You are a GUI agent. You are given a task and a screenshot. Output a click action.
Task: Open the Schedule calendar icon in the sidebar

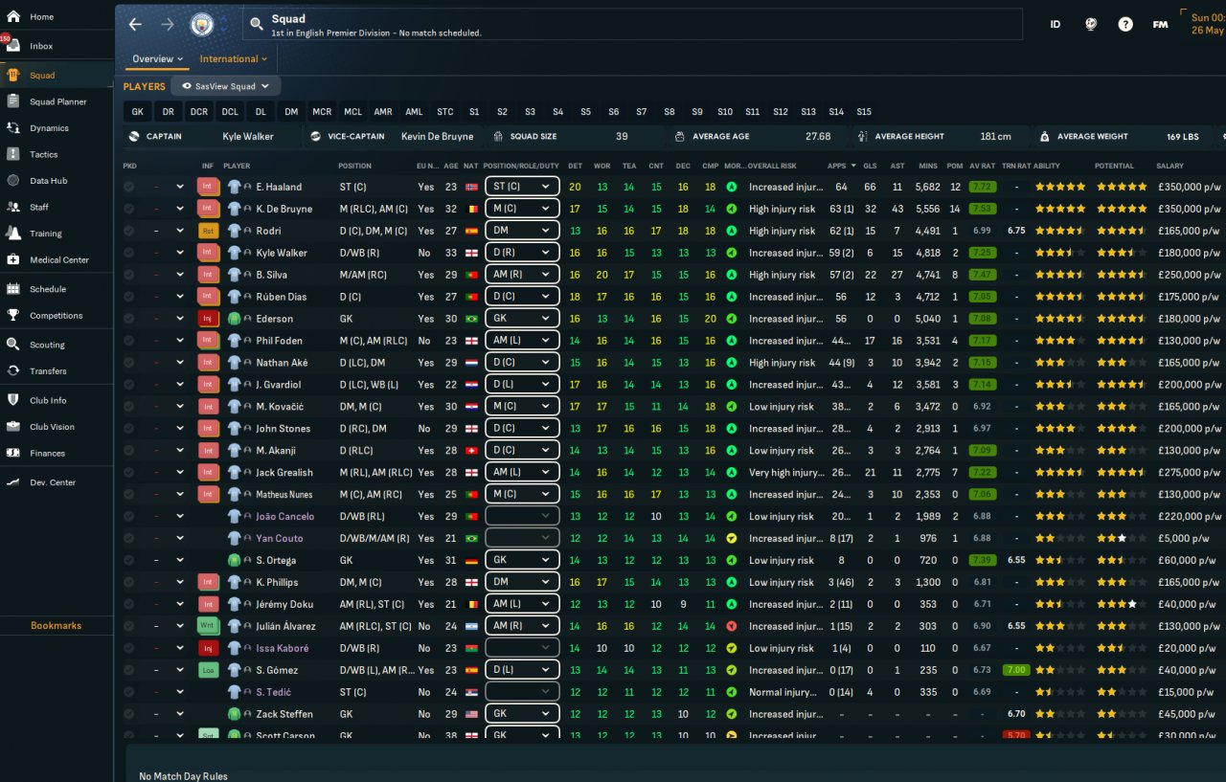coord(12,289)
